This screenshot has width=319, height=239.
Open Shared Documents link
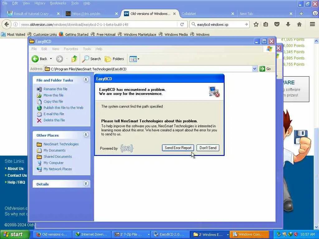58,157
